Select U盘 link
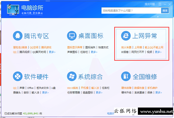Screen dimensions: 174x118 pyautogui.click(x=53, y=88)
